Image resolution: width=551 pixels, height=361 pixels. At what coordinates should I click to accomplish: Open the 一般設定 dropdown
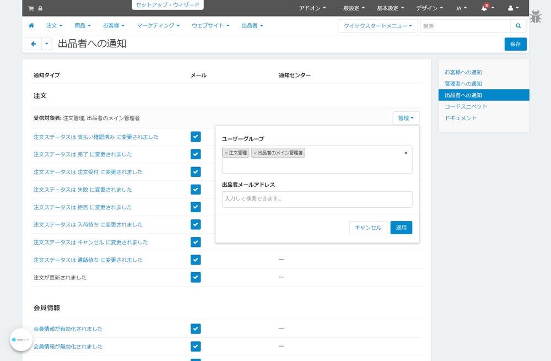[x=352, y=8]
